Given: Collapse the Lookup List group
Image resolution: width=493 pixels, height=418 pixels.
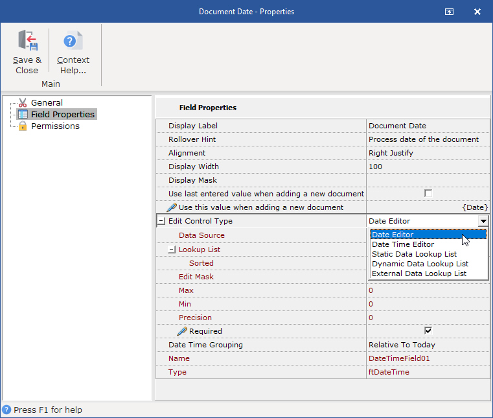Looking at the screenshot, I should point(172,250).
